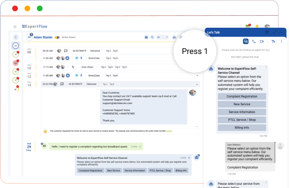Choose PTCL Service / Shop in Let's Talk
Image resolution: width=290 pixels, height=188 pixels.
(242, 120)
